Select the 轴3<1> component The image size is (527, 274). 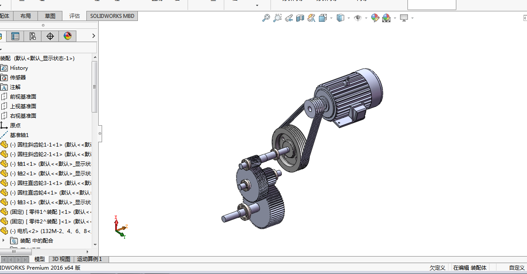(46, 202)
